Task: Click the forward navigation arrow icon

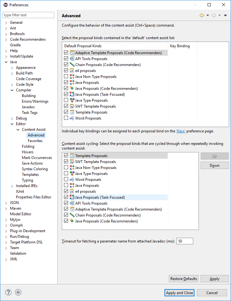Action: point(214,15)
